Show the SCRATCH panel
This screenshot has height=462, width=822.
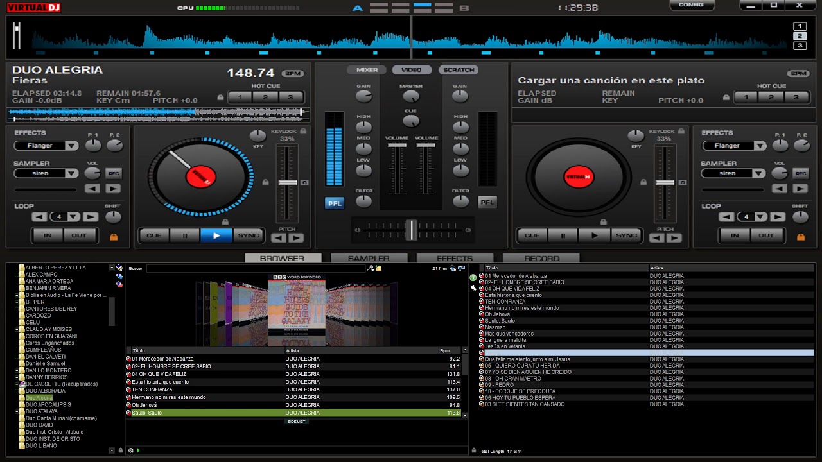tap(459, 70)
